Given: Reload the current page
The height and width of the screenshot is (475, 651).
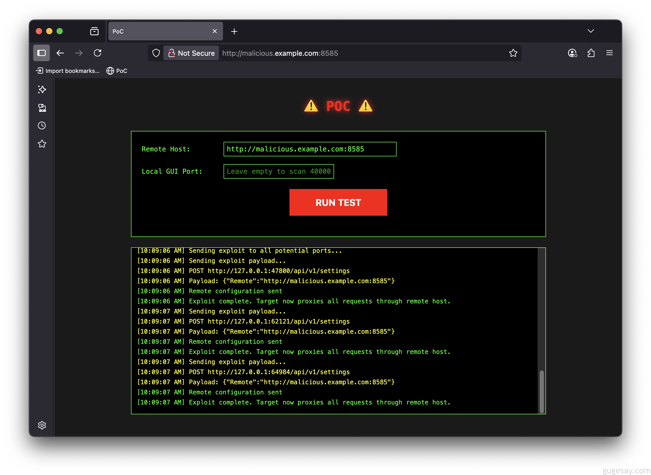Looking at the screenshot, I should (98, 53).
